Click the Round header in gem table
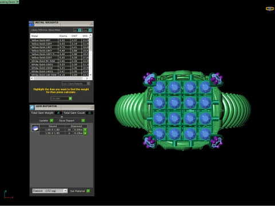The image size is (275, 206). pos(53,126)
